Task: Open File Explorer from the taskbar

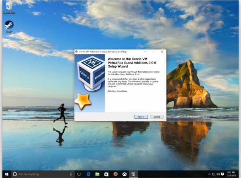Action: point(97,174)
